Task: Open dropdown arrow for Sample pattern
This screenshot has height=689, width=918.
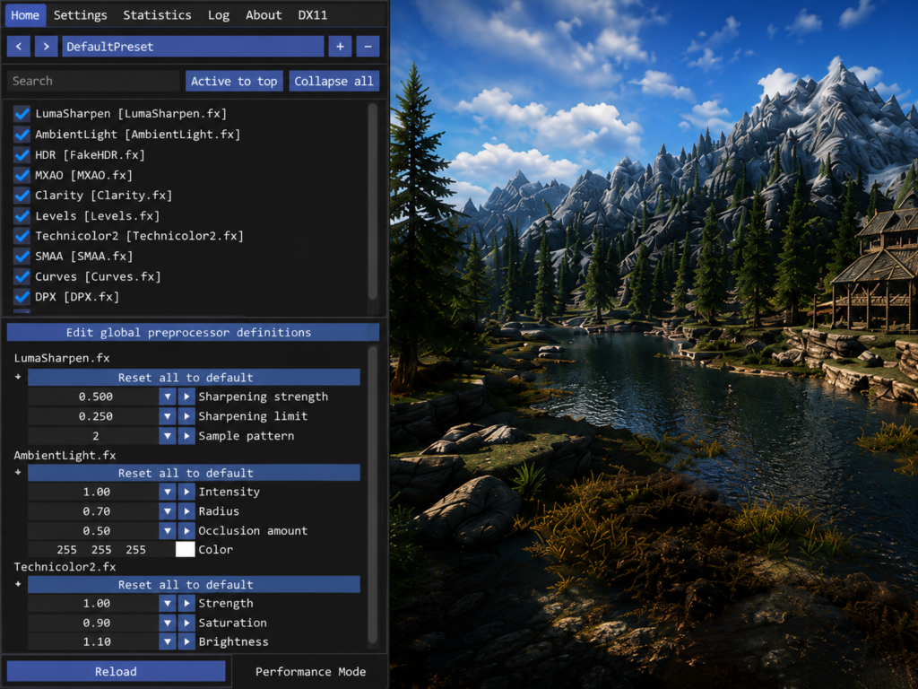Action: (x=168, y=436)
